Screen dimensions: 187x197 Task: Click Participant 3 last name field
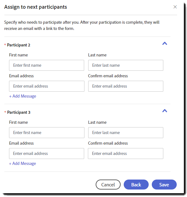pos(126,133)
